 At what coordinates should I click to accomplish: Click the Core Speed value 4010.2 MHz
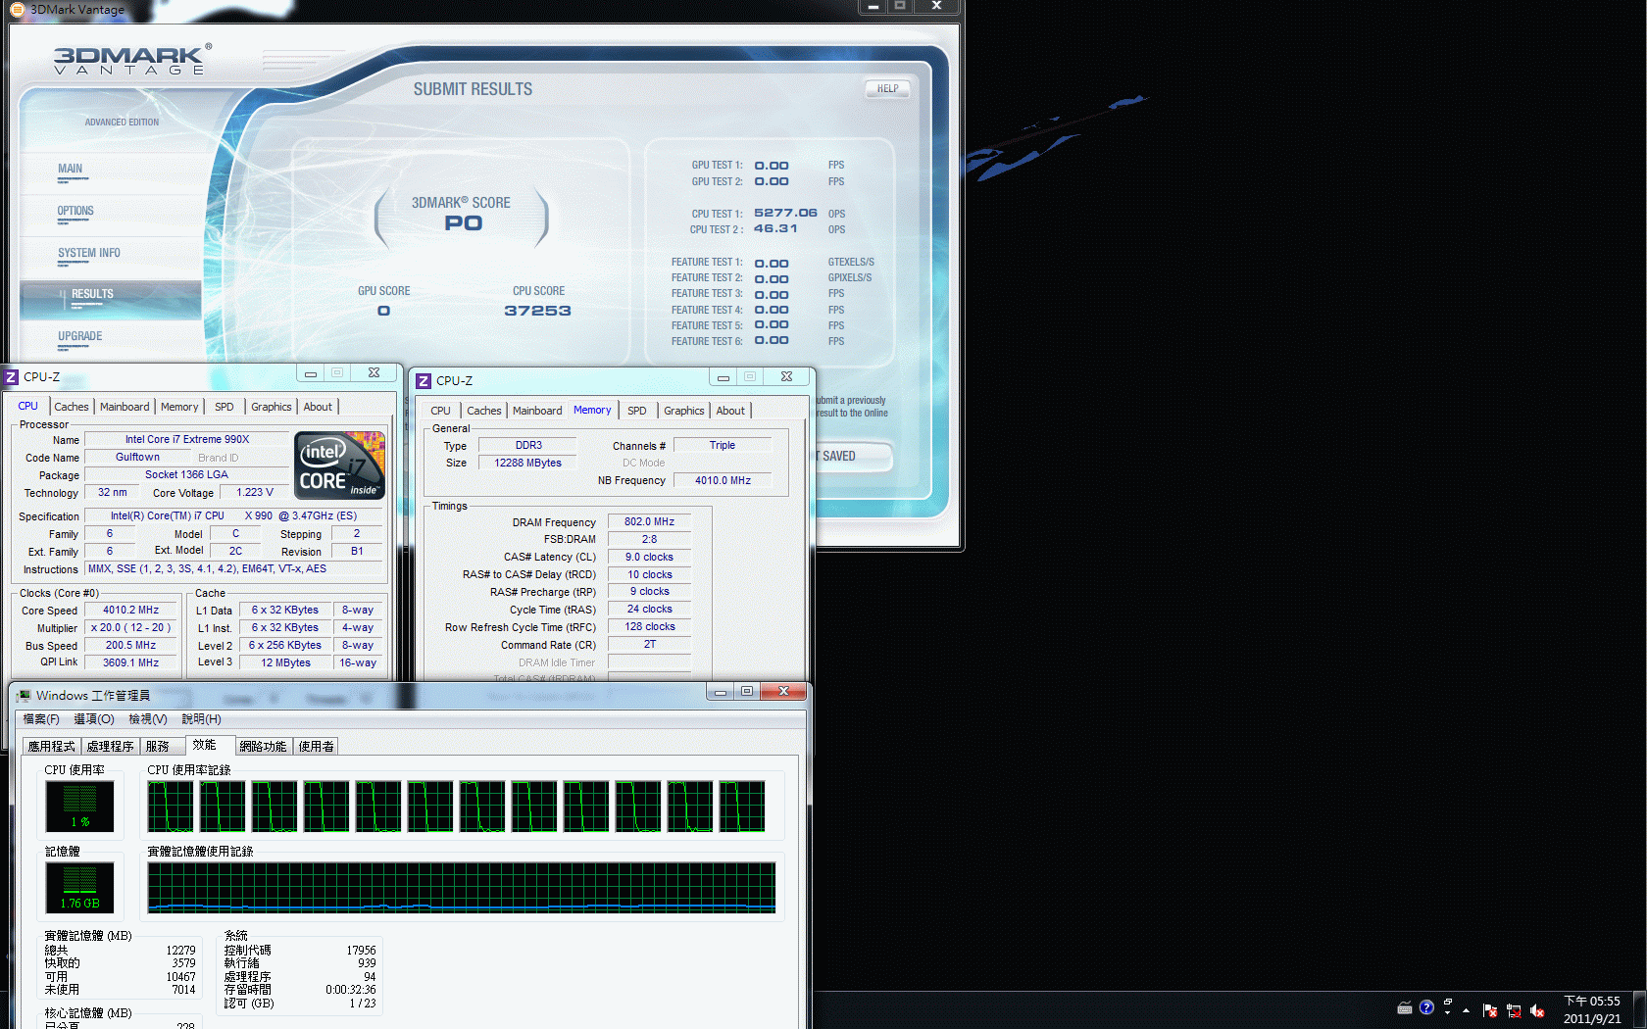click(130, 611)
